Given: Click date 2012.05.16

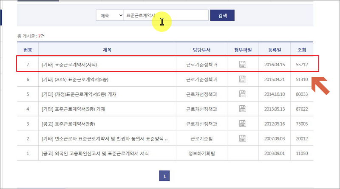Looking at the screenshot, I should coord(275,124).
